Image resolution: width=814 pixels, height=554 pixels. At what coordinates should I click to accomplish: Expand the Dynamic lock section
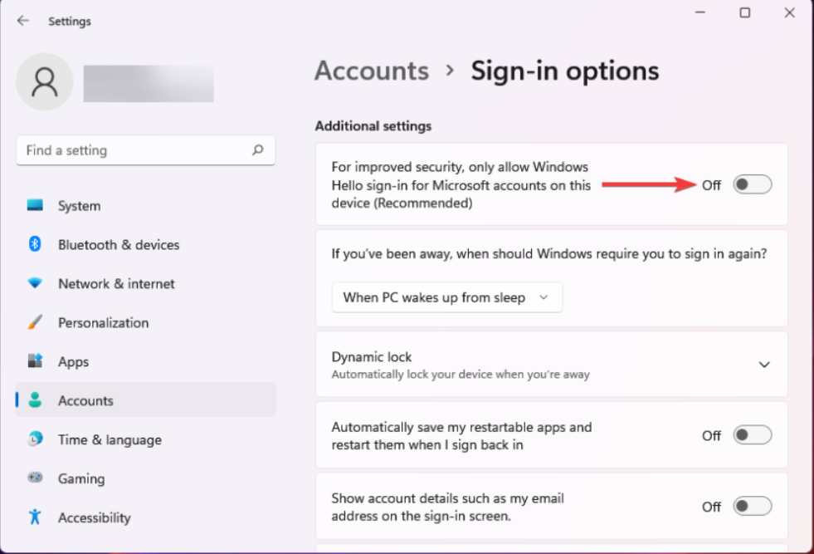764,365
